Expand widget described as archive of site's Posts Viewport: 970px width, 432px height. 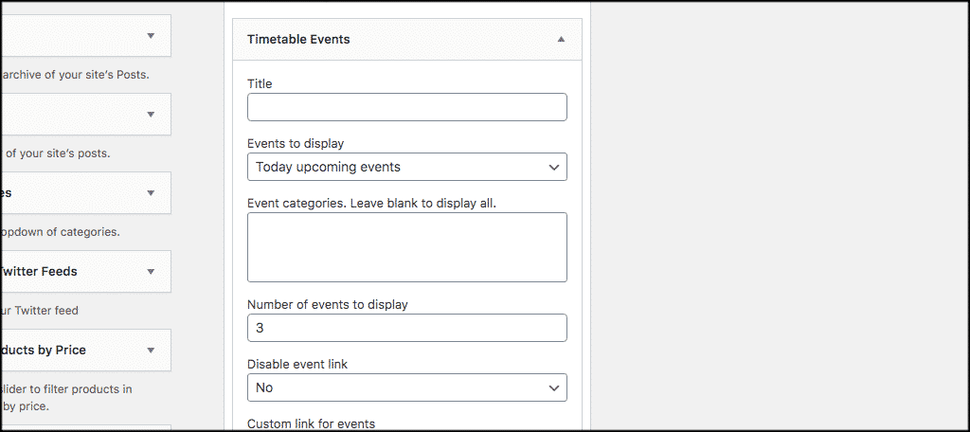point(150,36)
